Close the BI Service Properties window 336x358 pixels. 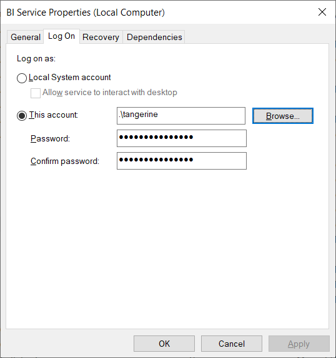(322, 12)
